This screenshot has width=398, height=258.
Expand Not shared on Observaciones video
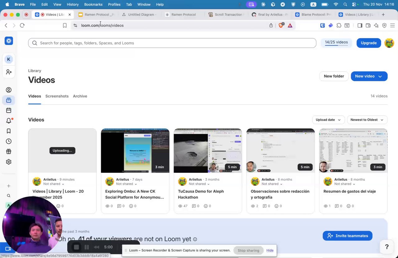point(272,184)
